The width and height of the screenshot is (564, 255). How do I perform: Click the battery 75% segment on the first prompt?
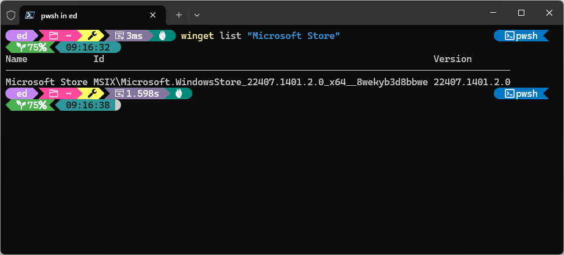(x=32, y=47)
